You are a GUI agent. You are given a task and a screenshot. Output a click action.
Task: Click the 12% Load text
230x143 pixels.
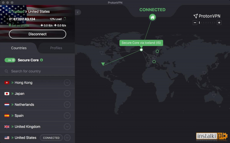(56, 19)
